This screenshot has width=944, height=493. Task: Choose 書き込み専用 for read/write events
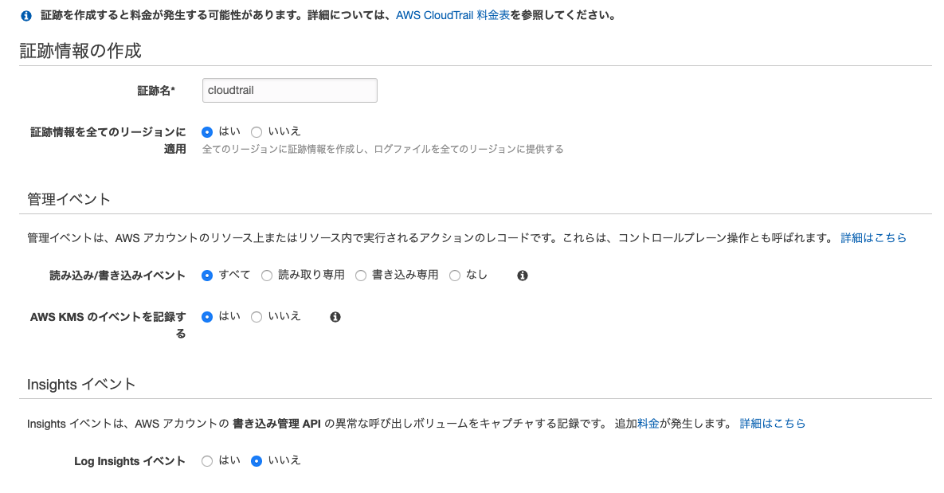click(361, 276)
